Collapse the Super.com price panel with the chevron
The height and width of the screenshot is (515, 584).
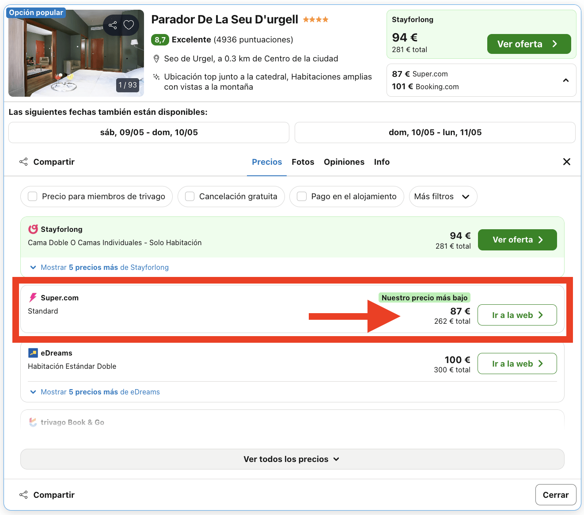pyautogui.click(x=566, y=80)
